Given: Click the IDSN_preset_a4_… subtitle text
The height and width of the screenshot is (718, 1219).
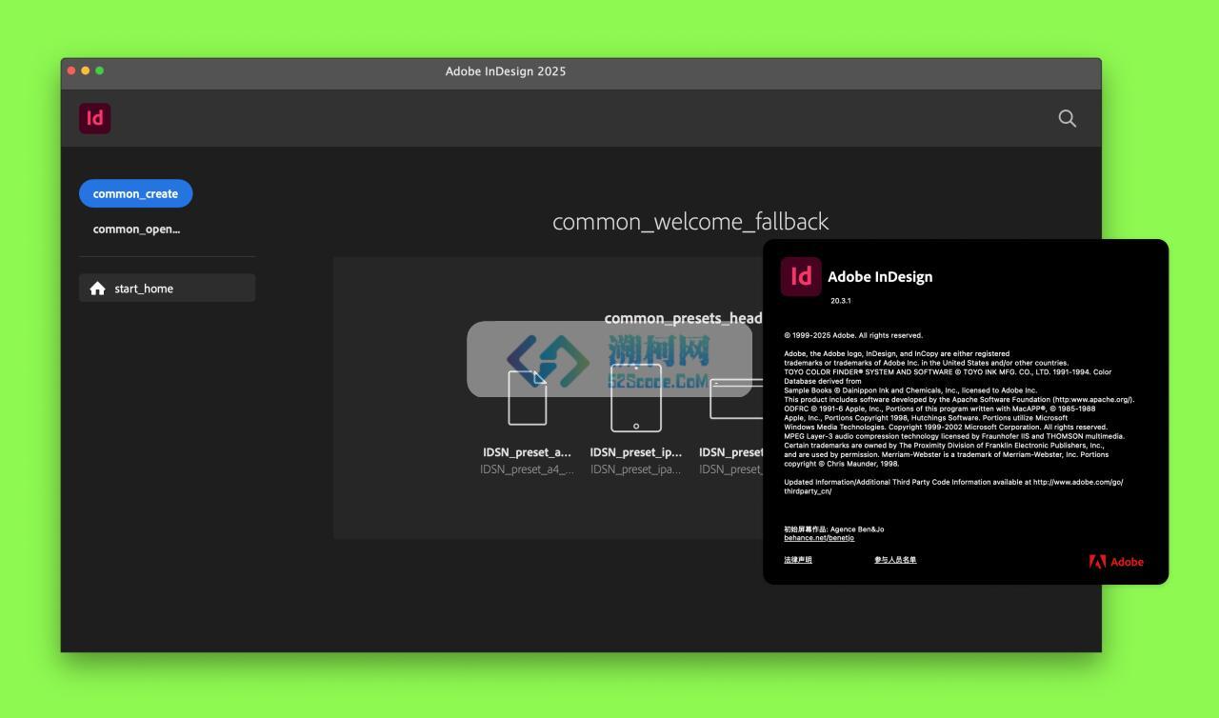Looking at the screenshot, I should tap(527, 469).
